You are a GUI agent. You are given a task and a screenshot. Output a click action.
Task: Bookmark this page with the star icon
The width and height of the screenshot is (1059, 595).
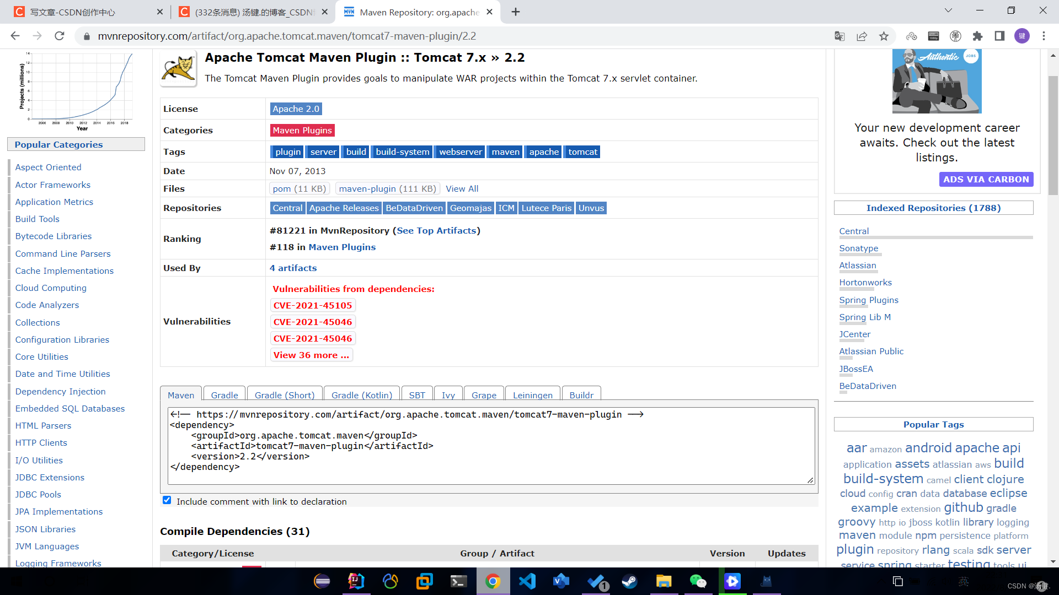884,36
